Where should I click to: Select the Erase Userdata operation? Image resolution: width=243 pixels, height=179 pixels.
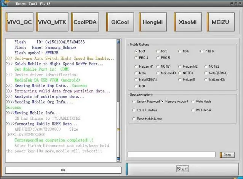[x=134, y=110]
